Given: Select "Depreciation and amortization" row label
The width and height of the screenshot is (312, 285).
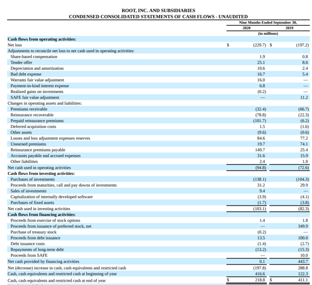Looking at the screenshot, I should click(x=37, y=68).
